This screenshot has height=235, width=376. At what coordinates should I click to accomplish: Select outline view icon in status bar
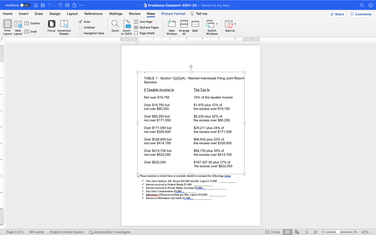point(306,232)
